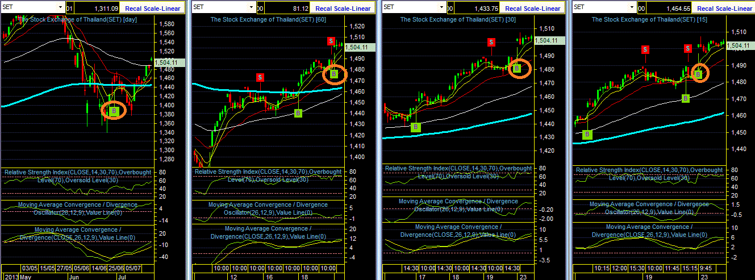The width and height of the screenshot is (755, 280).
Task: Click the 2013 year label on the day chart axis
Action: pos(11,276)
